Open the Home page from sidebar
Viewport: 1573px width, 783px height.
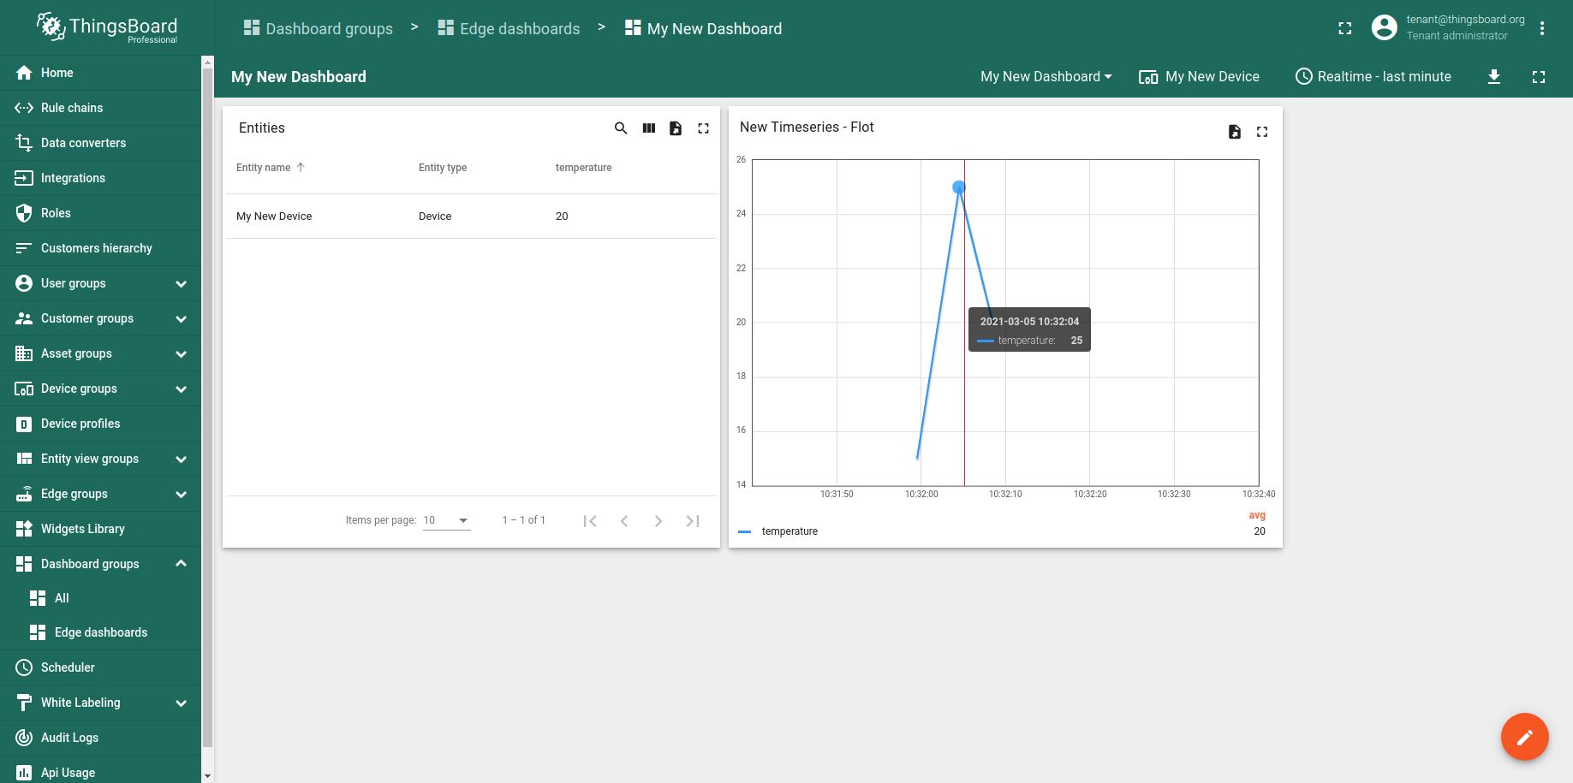(x=100, y=73)
